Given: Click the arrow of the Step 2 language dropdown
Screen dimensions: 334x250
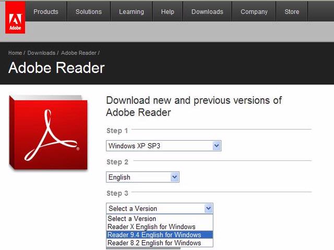Looking at the screenshot, I should click(175, 177).
